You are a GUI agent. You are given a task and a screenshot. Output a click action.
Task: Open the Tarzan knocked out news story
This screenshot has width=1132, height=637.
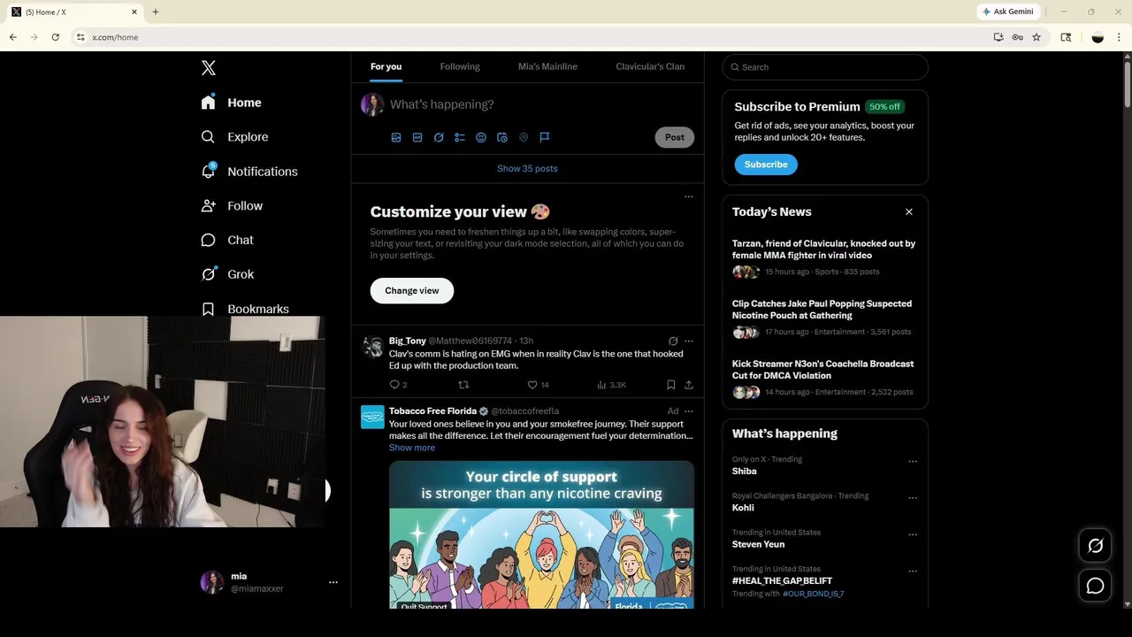[825, 257]
